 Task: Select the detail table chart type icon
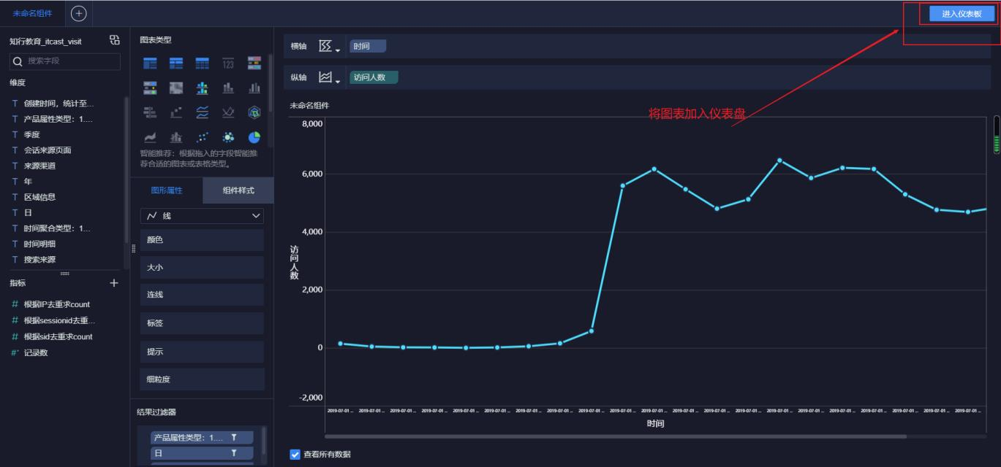[x=202, y=64]
